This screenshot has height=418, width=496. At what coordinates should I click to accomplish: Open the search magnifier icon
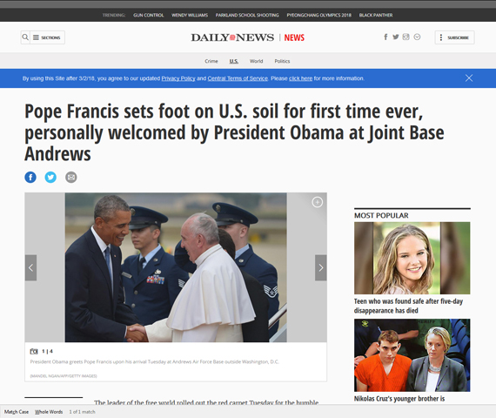[x=25, y=37]
